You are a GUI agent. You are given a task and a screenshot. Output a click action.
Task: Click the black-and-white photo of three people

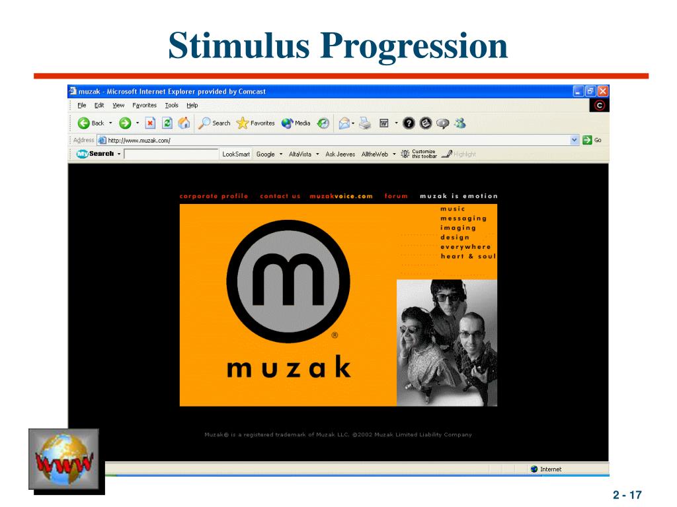click(447, 343)
